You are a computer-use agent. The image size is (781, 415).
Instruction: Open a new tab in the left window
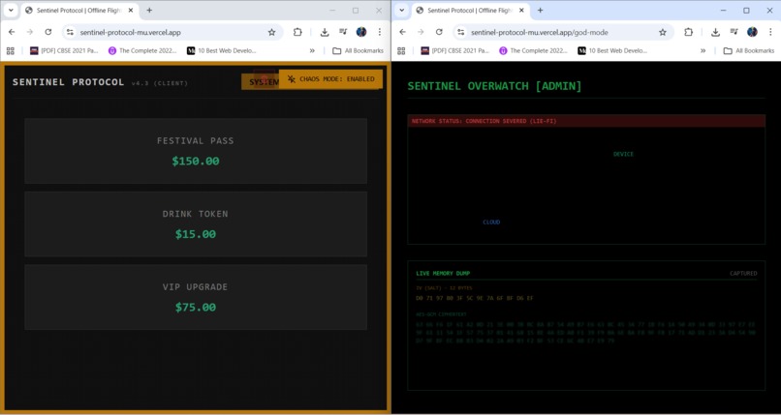(x=149, y=10)
